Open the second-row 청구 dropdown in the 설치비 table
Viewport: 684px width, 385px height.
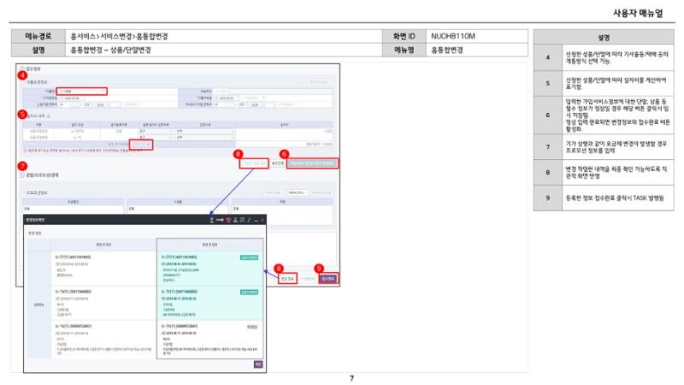click(x=156, y=137)
